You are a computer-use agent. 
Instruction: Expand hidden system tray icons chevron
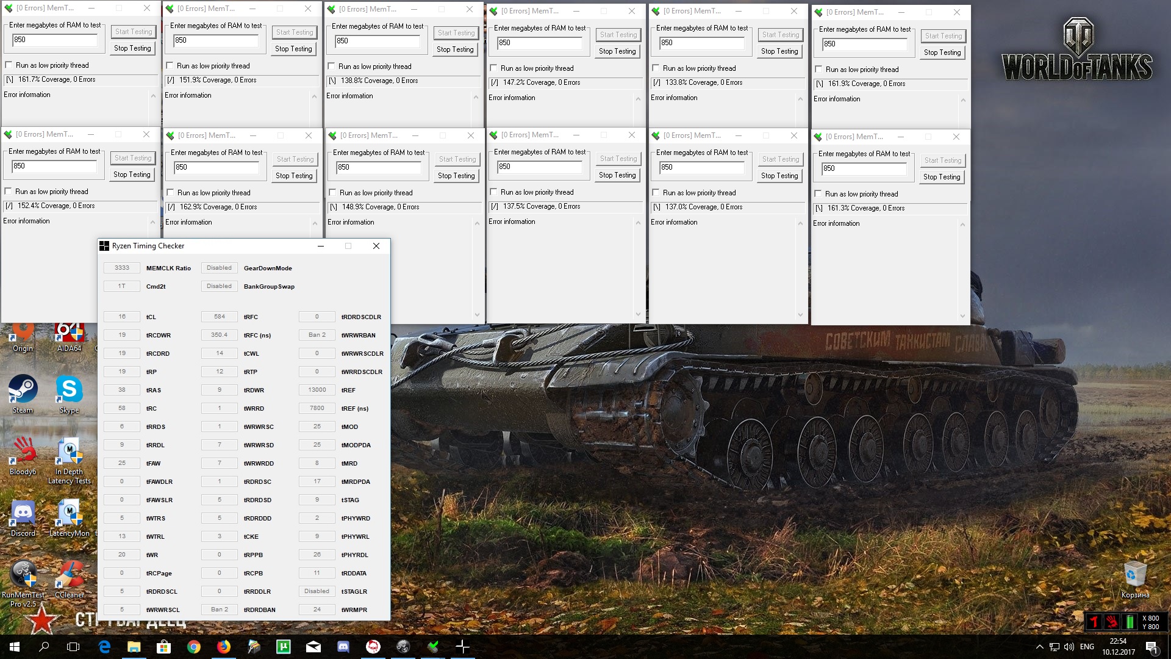tap(1039, 647)
